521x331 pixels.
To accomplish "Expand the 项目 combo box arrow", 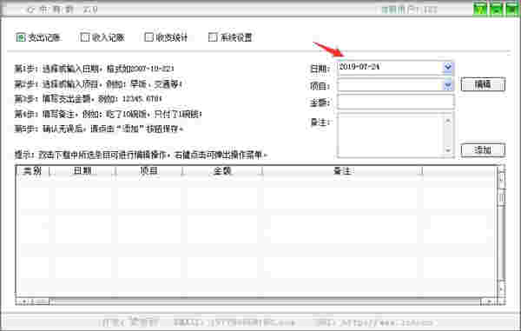I will (447, 85).
